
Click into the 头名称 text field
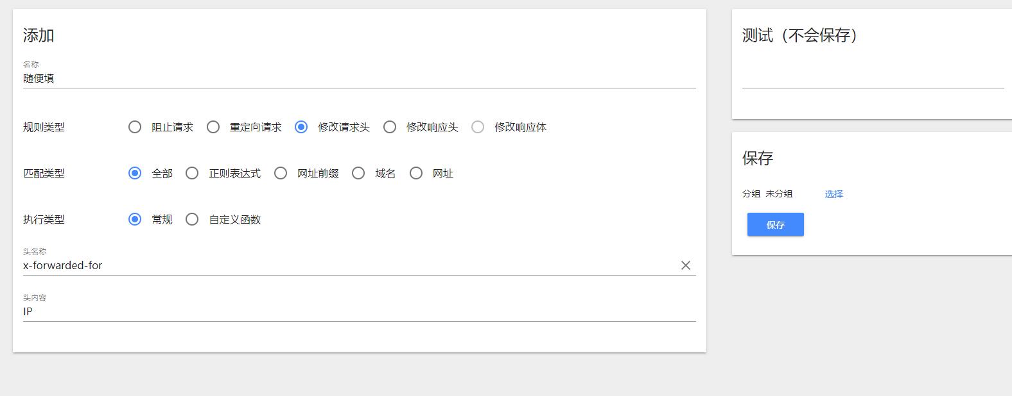347,265
